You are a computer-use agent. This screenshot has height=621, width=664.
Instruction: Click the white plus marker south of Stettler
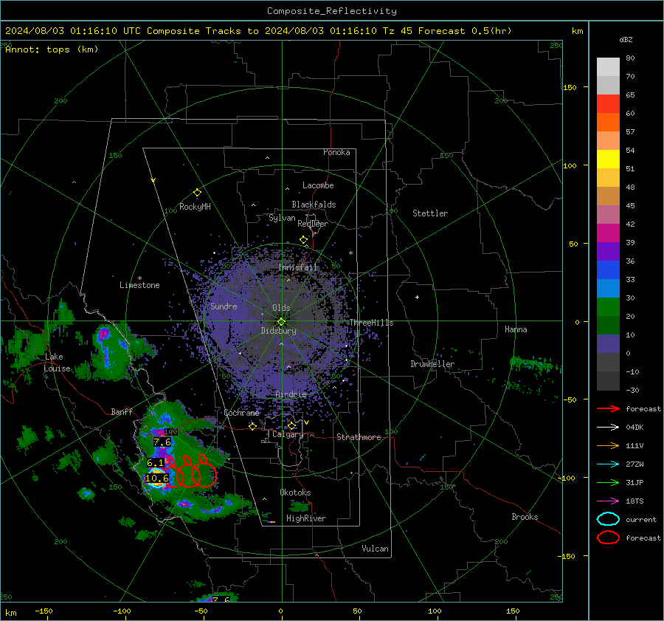[417, 297]
